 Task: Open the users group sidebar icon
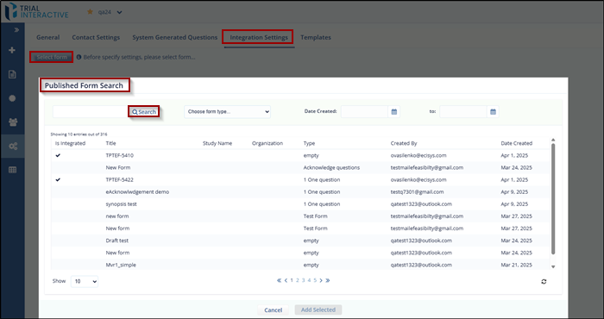click(13, 122)
